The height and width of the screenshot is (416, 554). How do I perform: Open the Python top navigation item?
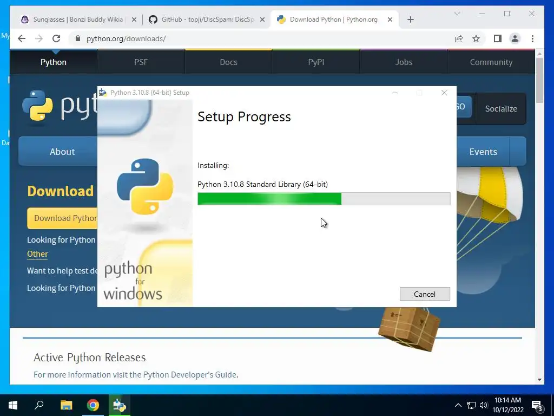click(54, 62)
